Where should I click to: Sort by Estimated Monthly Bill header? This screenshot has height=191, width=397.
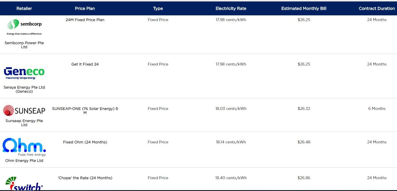point(304,8)
